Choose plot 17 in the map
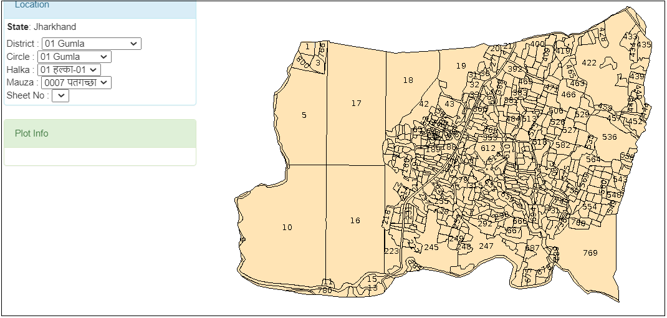The height and width of the screenshot is (318, 667). click(356, 104)
